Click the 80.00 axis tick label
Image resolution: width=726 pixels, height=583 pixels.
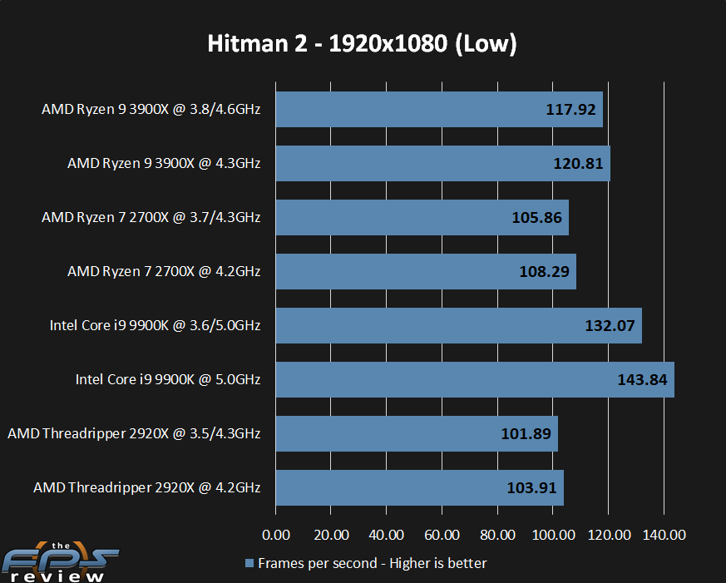tap(498, 535)
